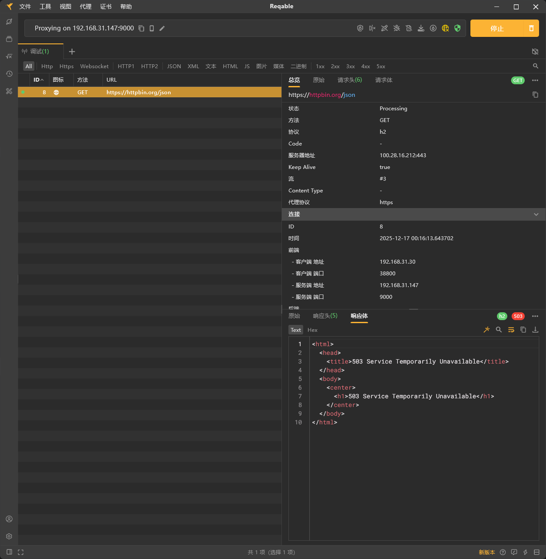Click the pencil icon to edit proxy address
Screen dimensions: 546x559
[x=162, y=28]
